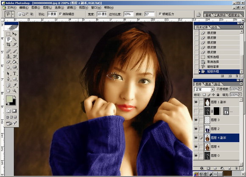The height and width of the screenshot is (177, 246).
Task: Reset default foreground and background colors
Action: click(7, 104)
